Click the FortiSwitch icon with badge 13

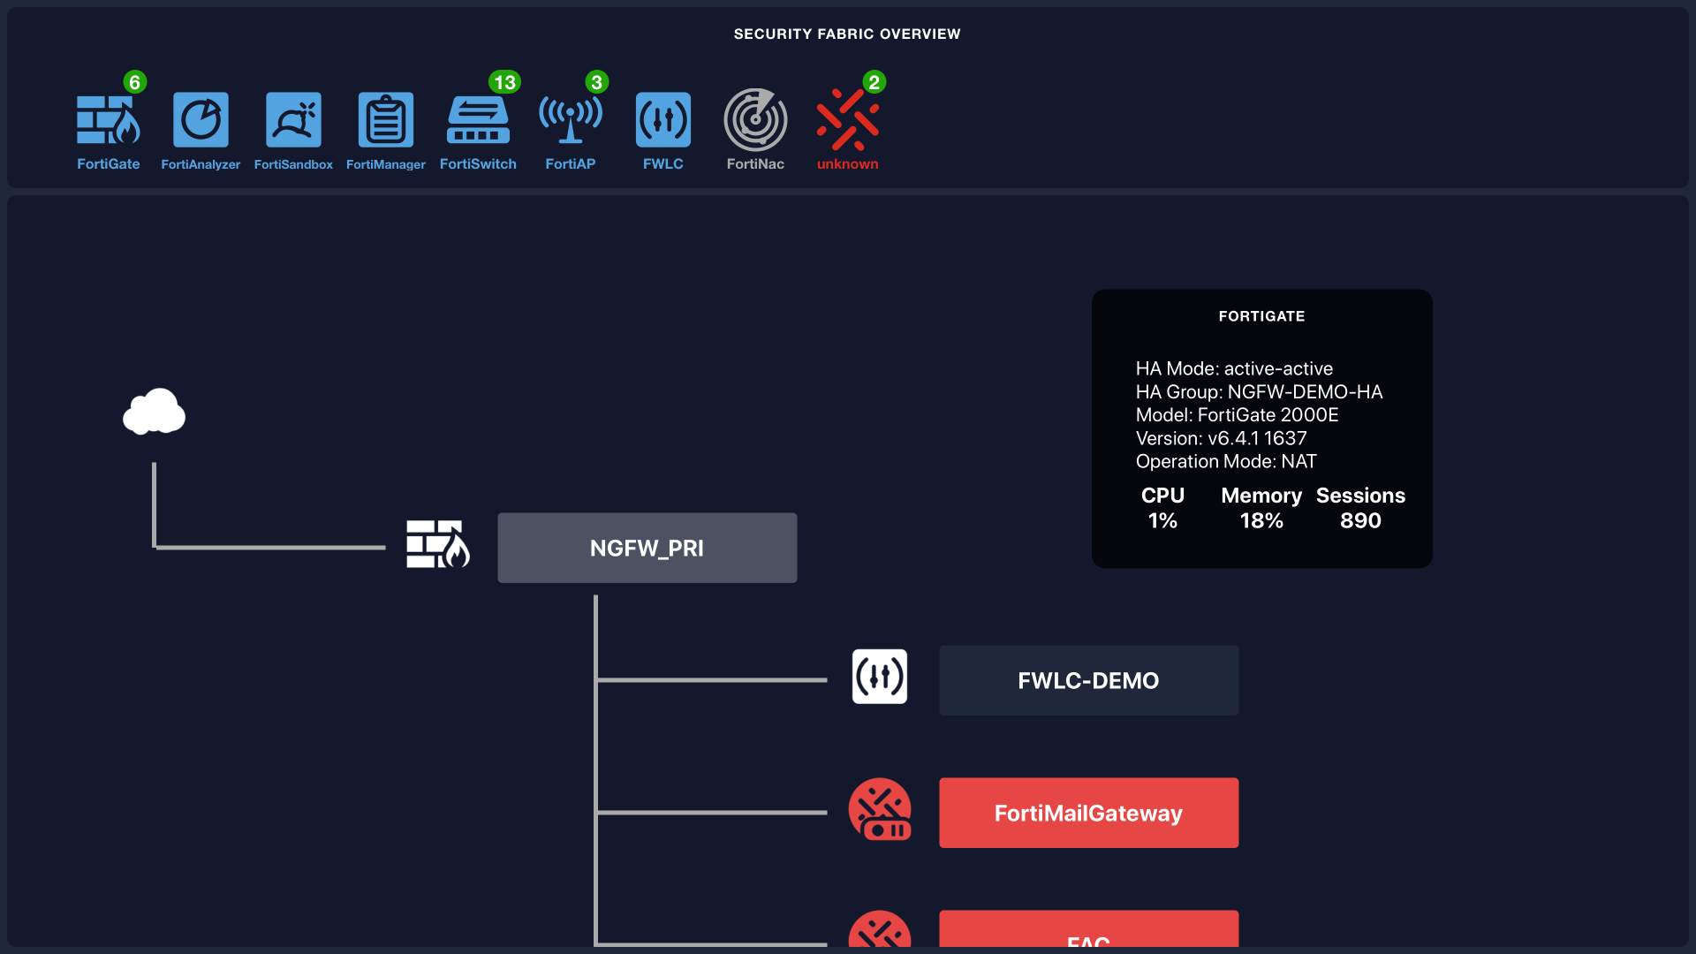(478, 120)
